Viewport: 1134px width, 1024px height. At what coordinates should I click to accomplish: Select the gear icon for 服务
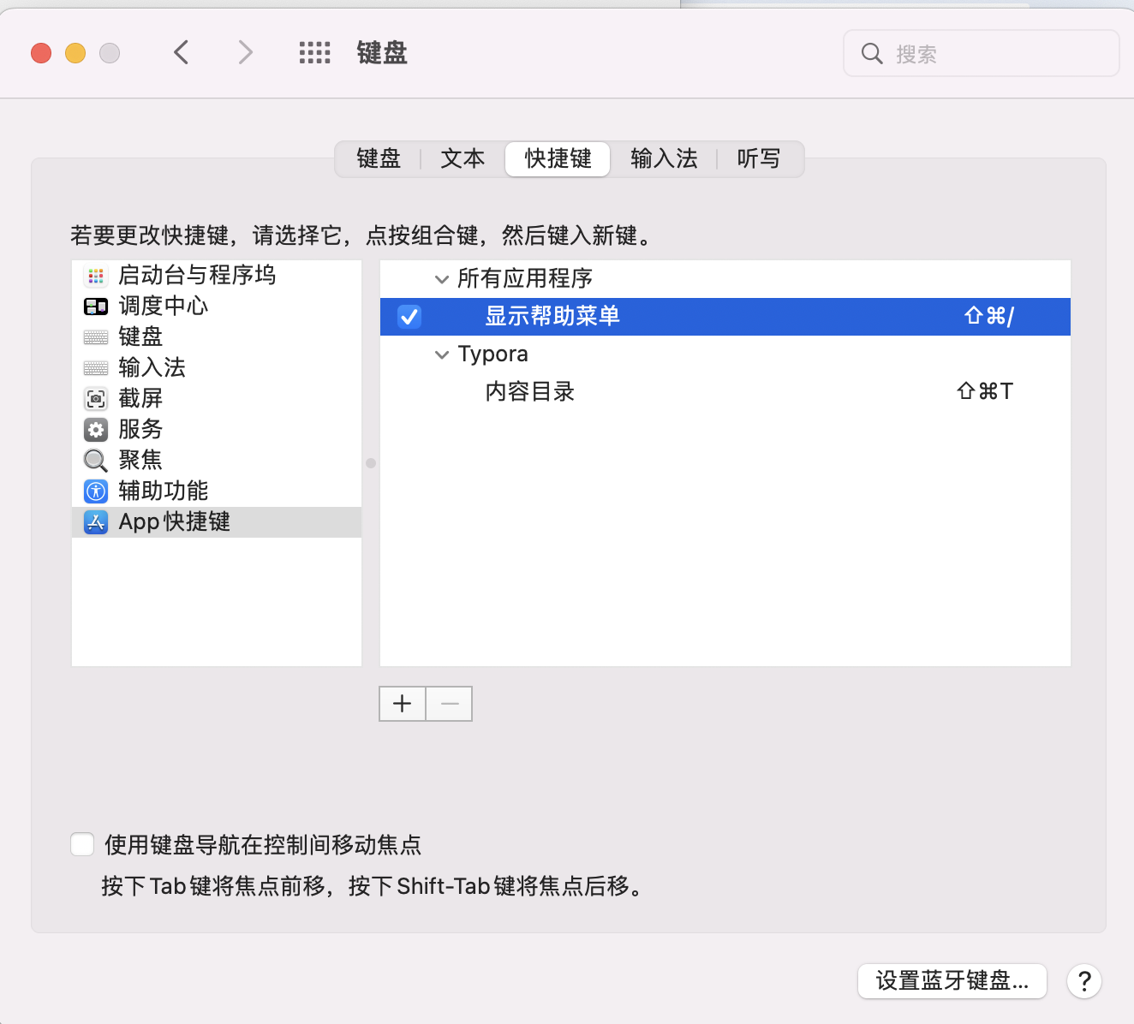click(96, 430)
